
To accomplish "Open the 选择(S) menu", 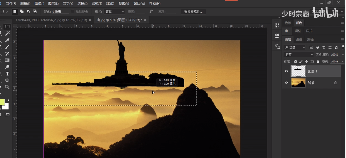I will click(83, 4).
